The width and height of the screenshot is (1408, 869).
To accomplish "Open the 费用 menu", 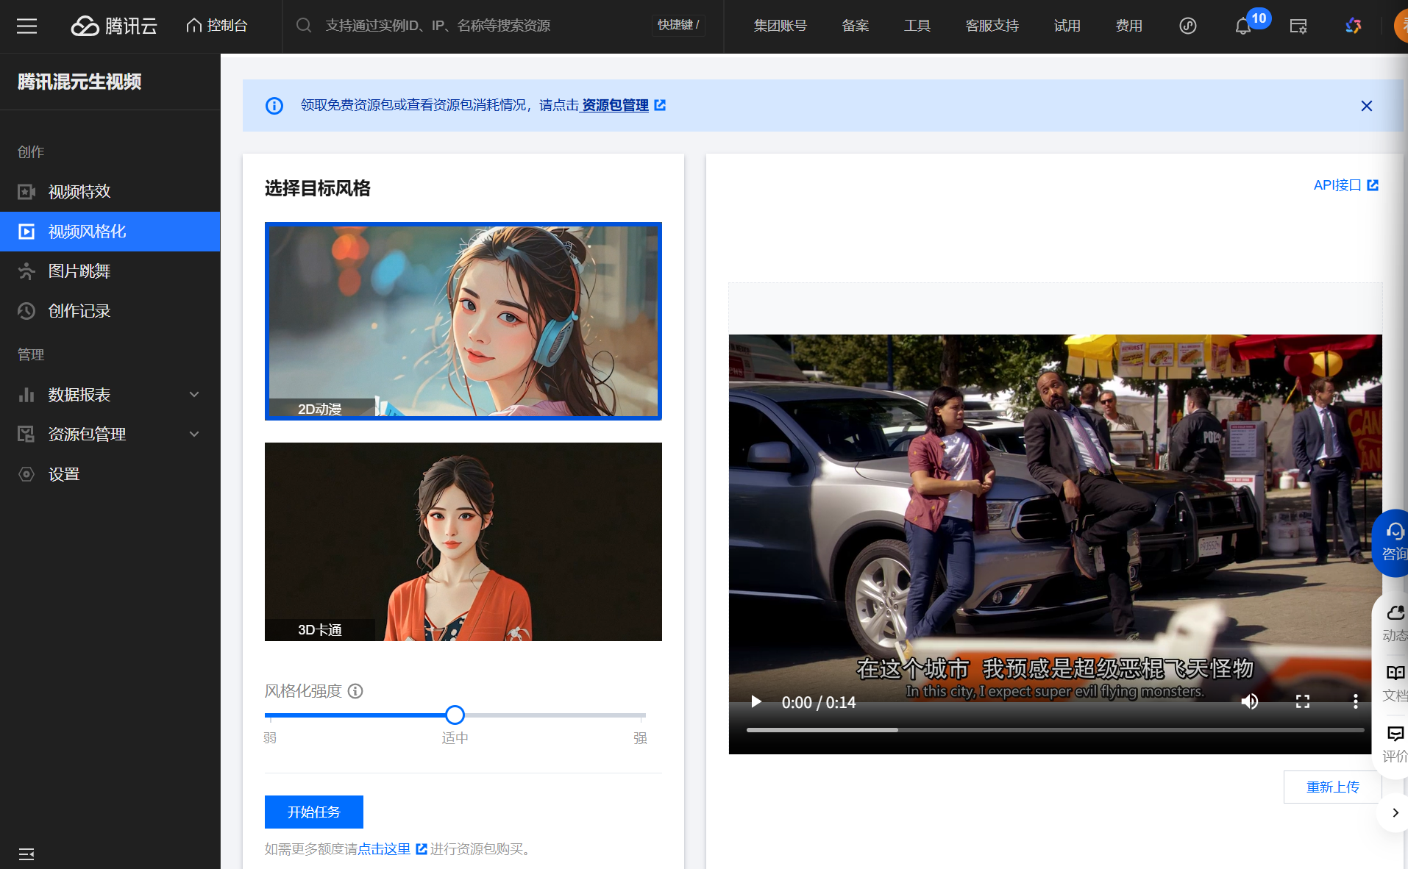I will coord(1128,26).
